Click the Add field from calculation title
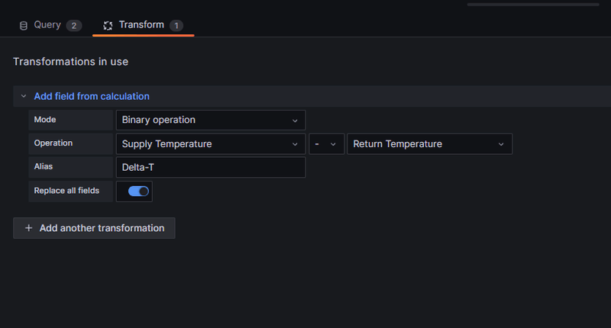Screen dimensions: 611x328 pos(92,96)
